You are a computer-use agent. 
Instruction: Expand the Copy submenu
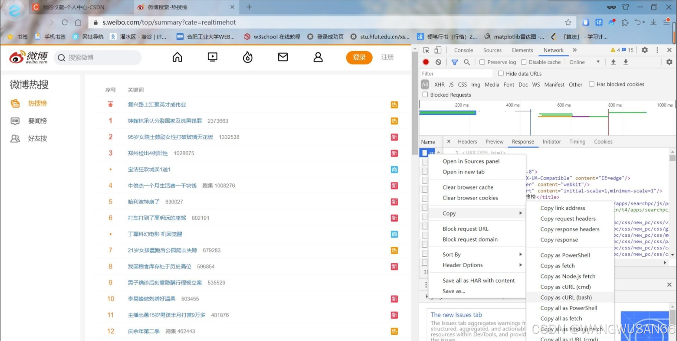click(x=477, y=213)
